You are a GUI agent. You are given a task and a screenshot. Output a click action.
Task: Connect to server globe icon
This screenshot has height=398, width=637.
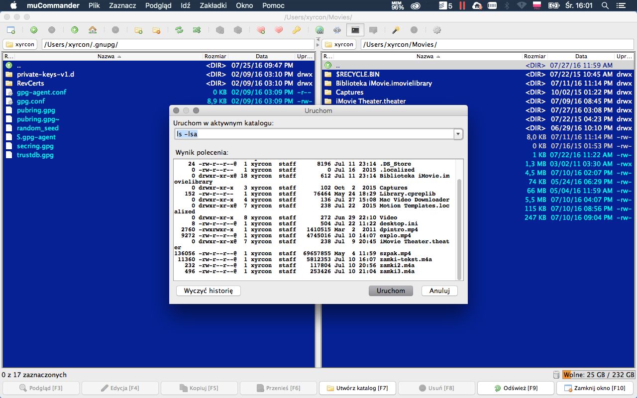point(319,30)
